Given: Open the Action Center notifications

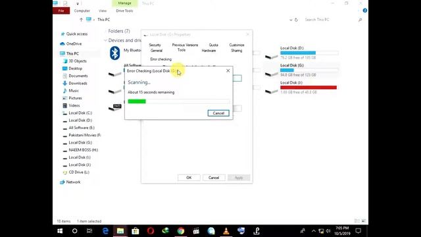Looking at the screenshot, I should (x=358, y=231).
